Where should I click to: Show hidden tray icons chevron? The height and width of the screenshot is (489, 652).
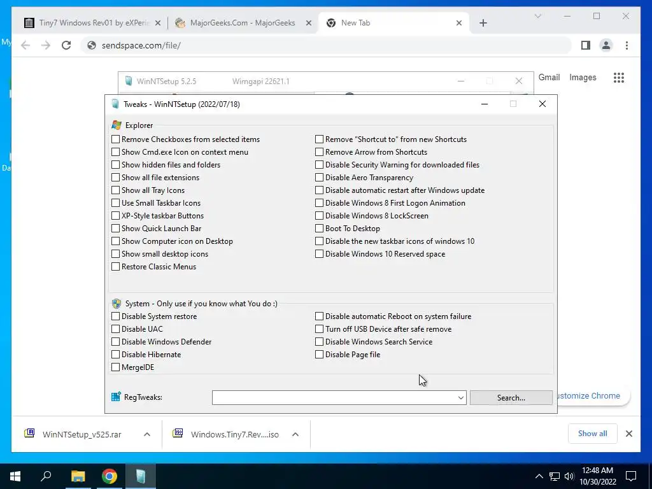pyautogui.click(x=539, y=476)
